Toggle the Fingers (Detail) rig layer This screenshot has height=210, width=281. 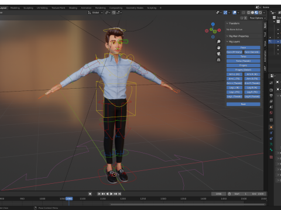[243, 70]
